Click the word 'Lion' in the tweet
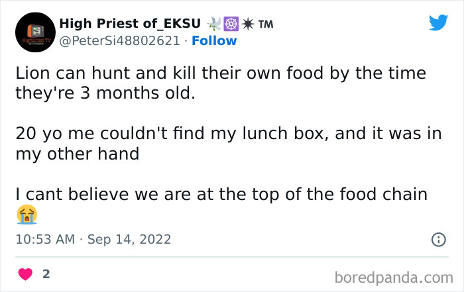This screenshot has height=292, width=464. [31, 73]
